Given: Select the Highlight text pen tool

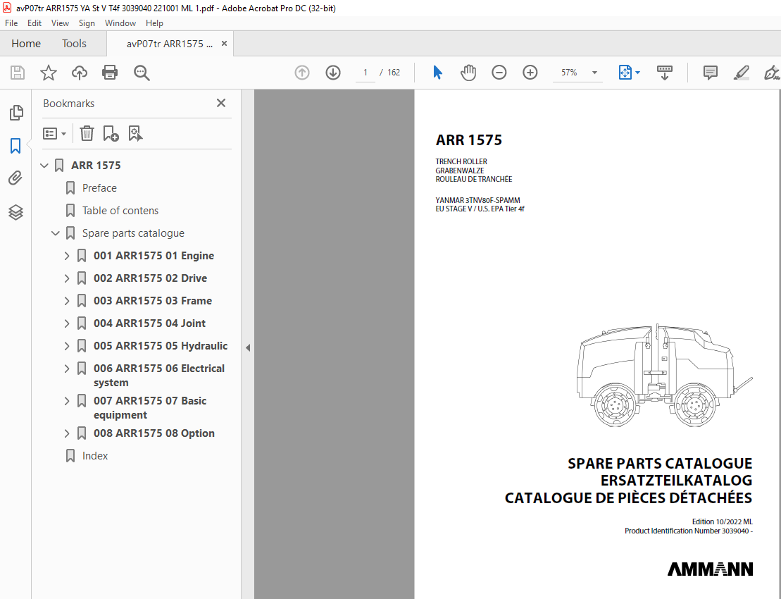Looking at the screenshot, I should 741,73.
